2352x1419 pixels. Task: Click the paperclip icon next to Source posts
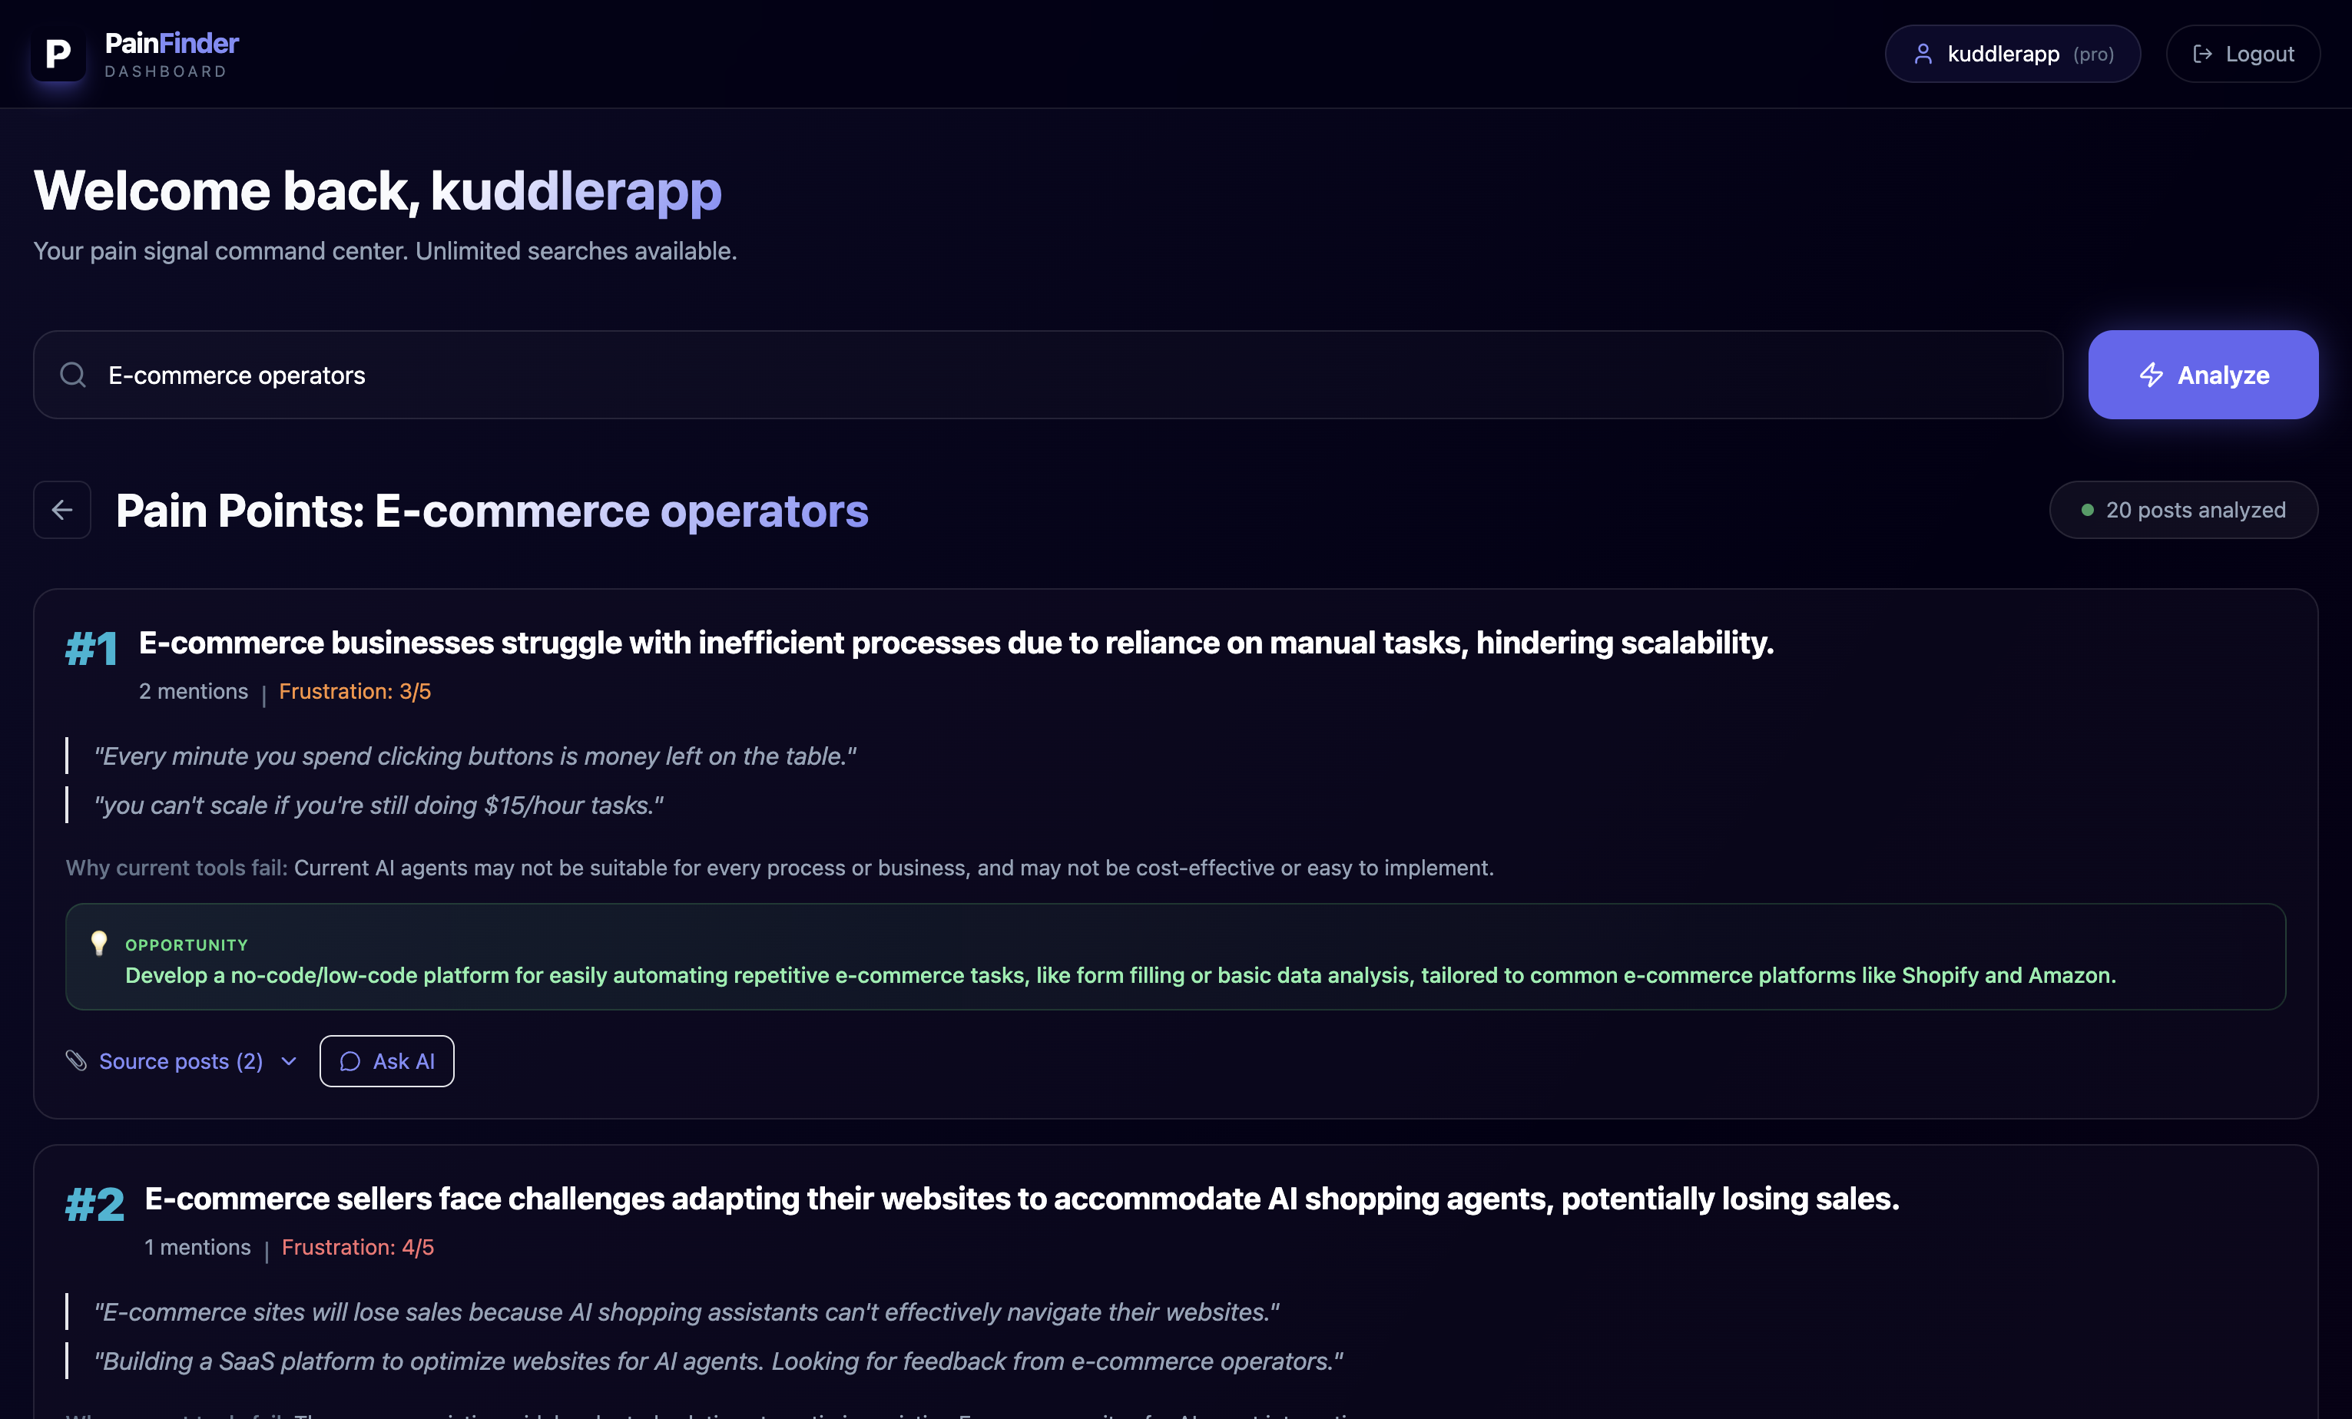76,1060
